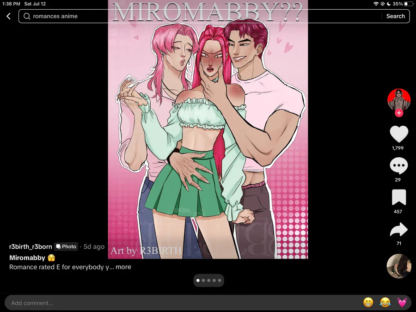Open the comments bubble icon
Viewport: 416px width, 312px height.
[399, 166]
